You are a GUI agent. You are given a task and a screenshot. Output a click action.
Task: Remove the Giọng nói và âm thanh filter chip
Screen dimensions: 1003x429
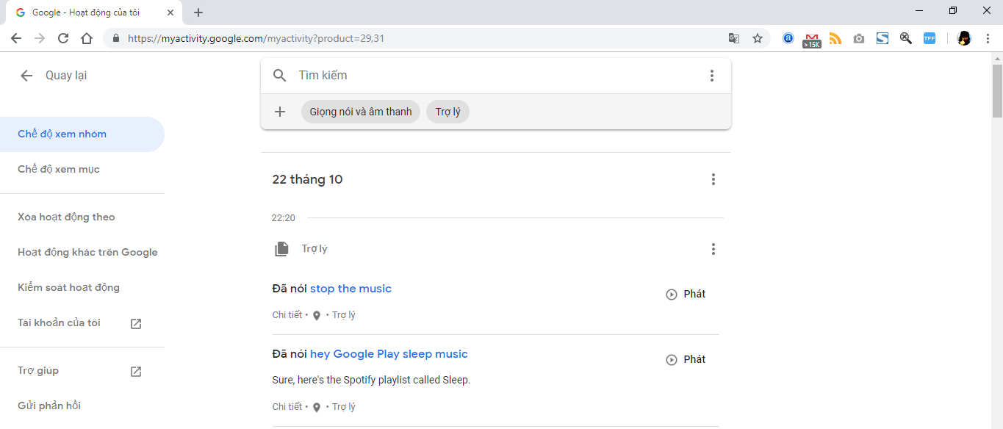(360, 112)
